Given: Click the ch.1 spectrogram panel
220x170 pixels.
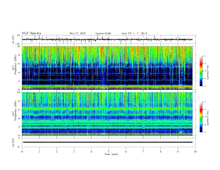Looking at the screenshot, I should (107, 68).
